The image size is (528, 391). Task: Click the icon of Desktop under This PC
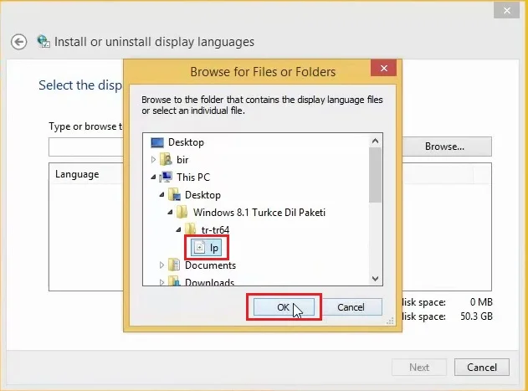174,194
